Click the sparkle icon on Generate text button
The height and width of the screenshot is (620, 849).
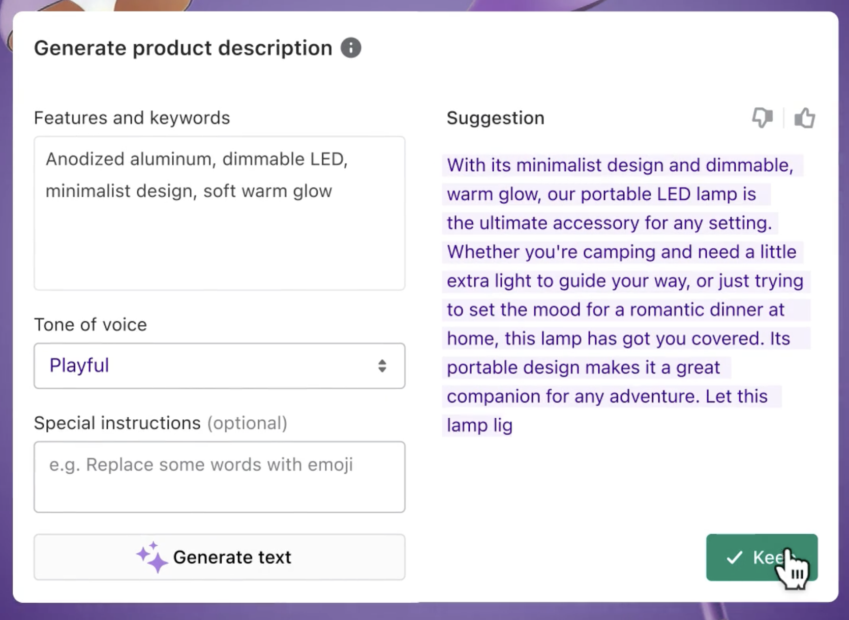point(151,557)
